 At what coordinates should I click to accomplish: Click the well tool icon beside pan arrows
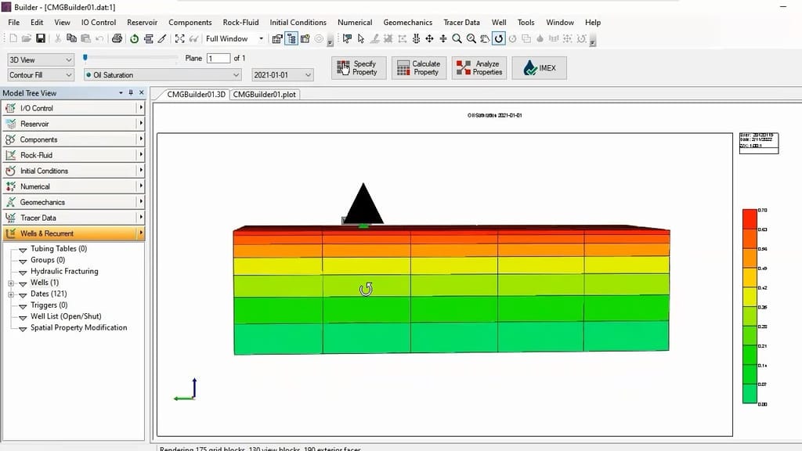416,39
